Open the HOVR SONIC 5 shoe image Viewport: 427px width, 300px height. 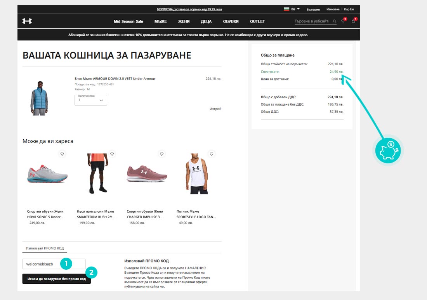[47, 174]
